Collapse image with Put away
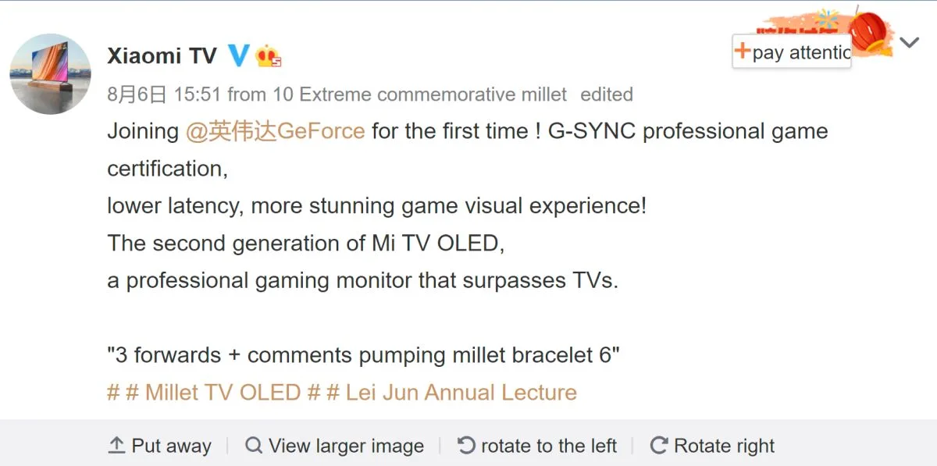937x466 pixels. [x=160, y=446]
